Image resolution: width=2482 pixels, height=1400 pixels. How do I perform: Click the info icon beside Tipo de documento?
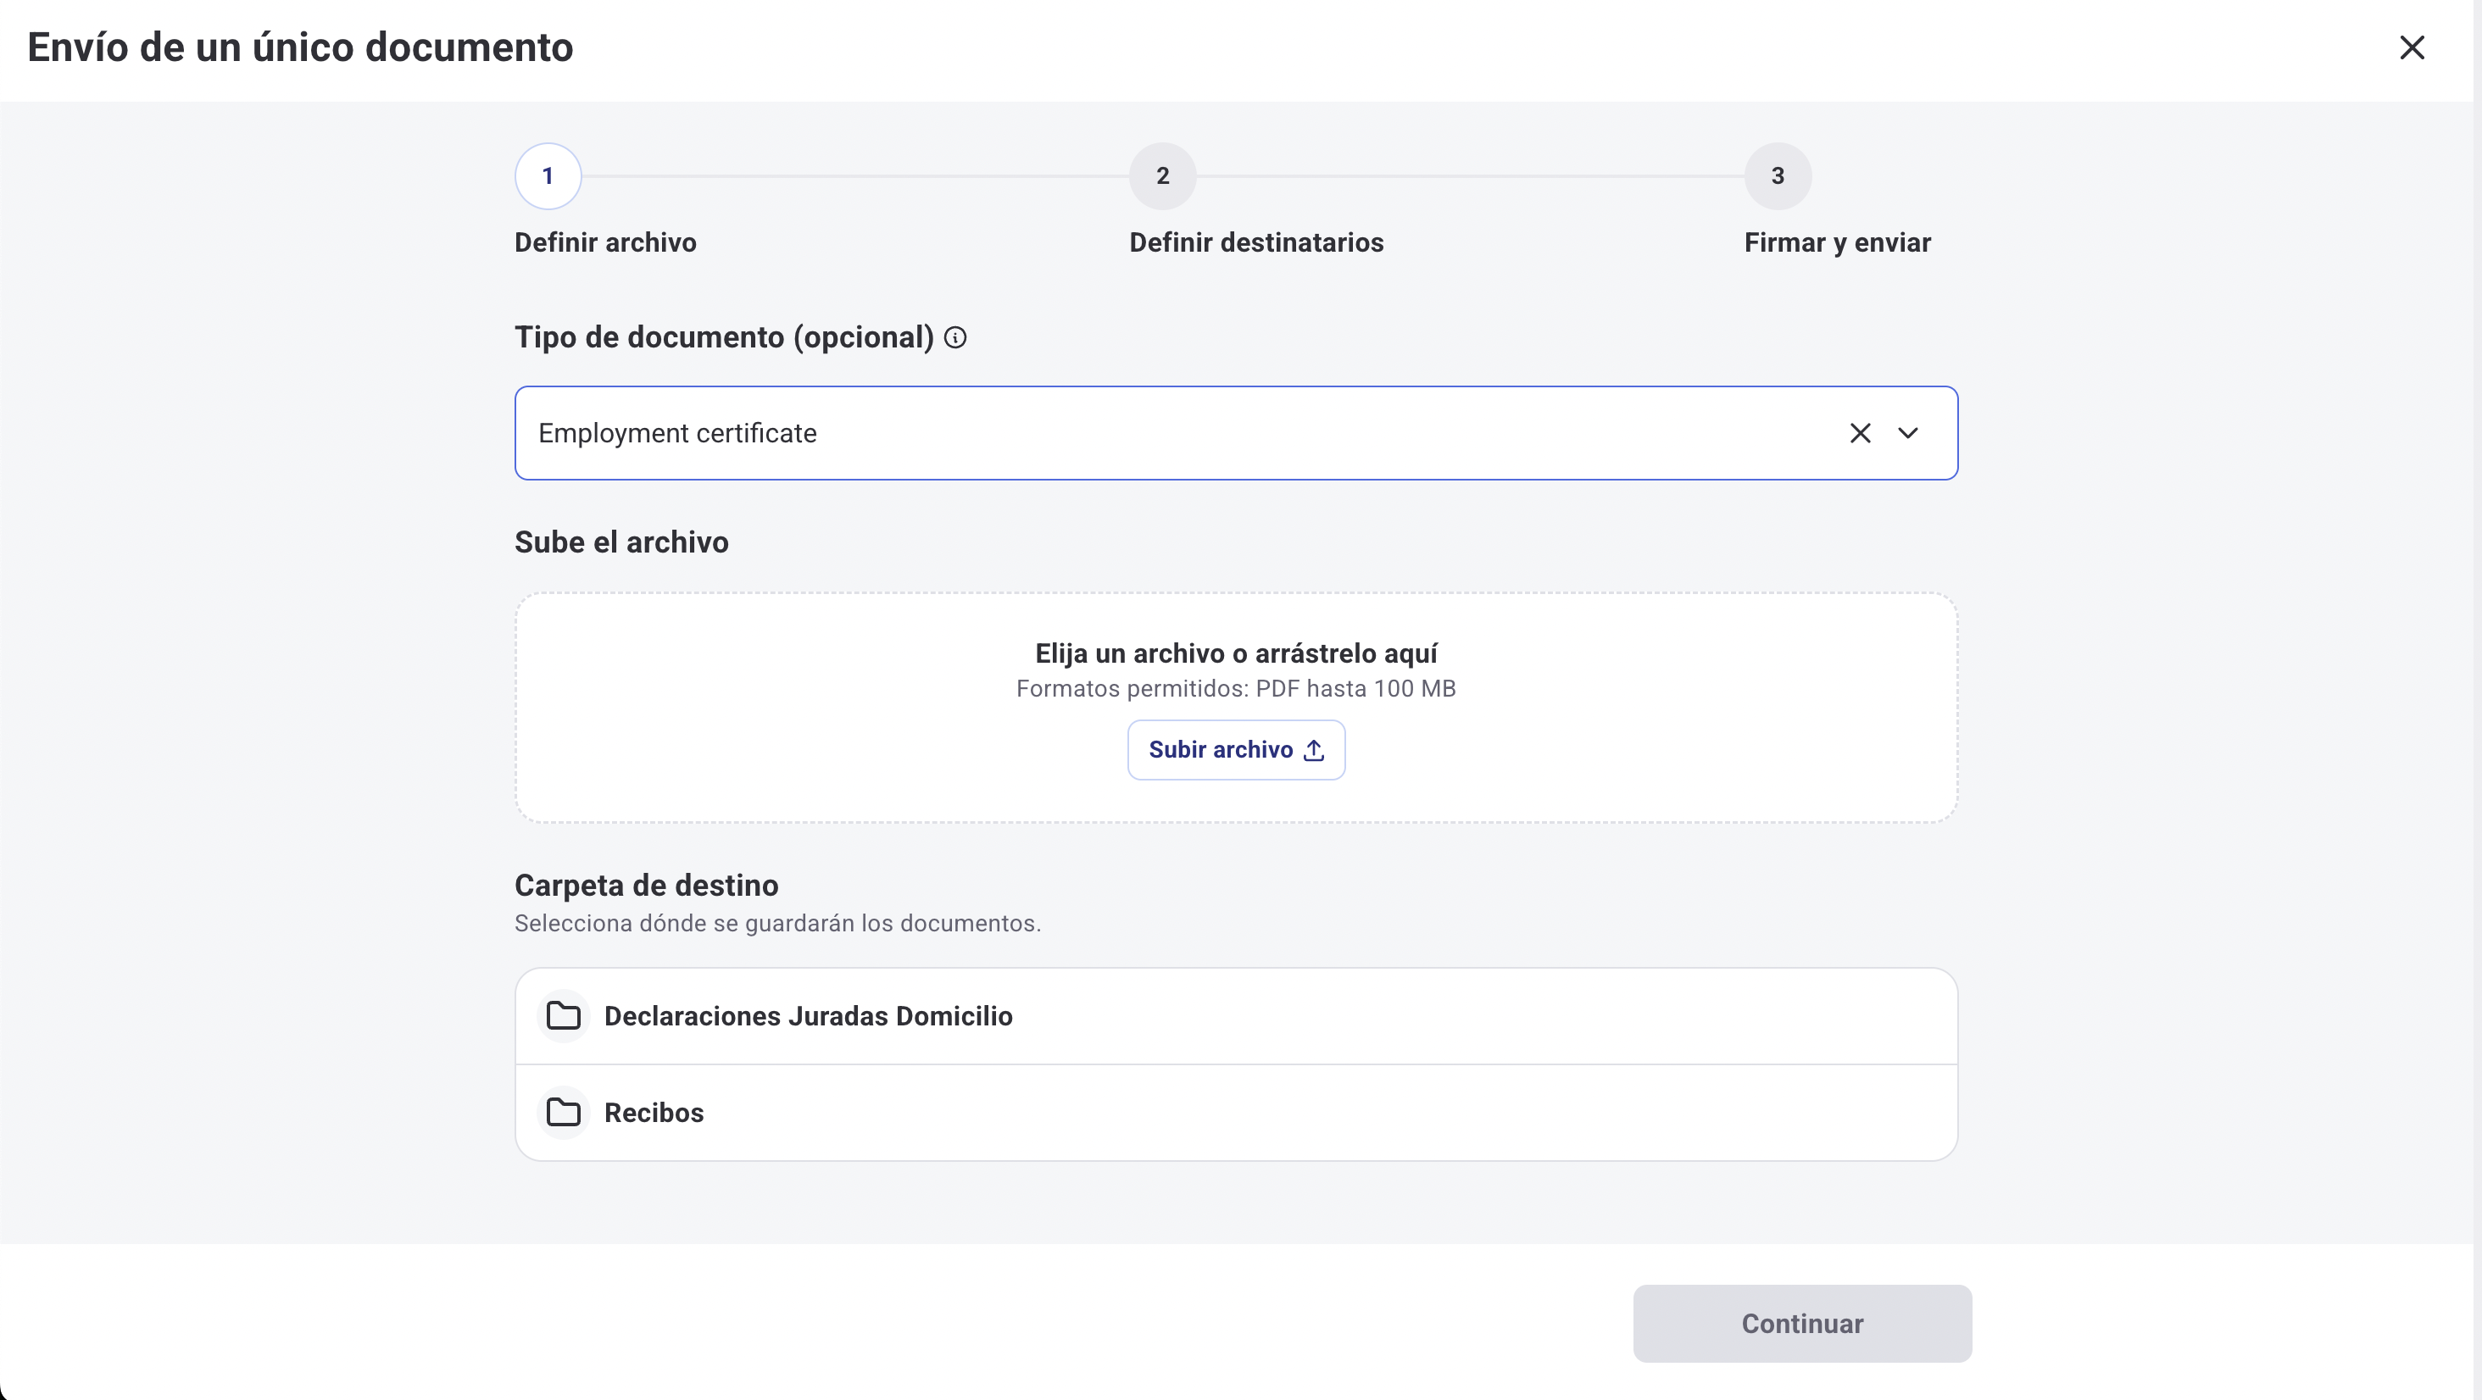click(954, 337)
